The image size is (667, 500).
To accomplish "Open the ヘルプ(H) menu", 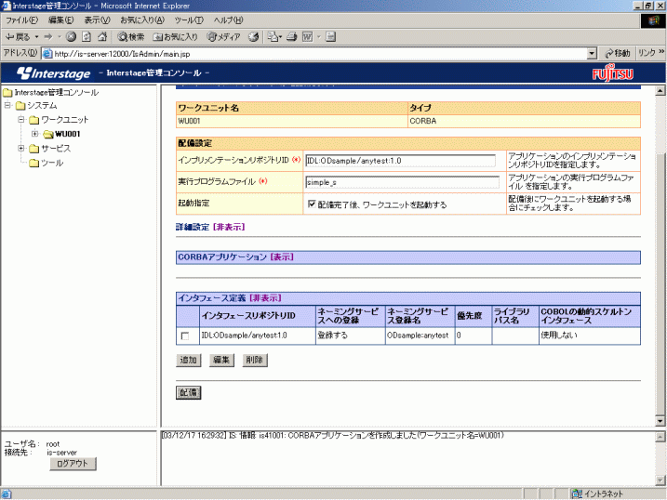I will 228,20.
